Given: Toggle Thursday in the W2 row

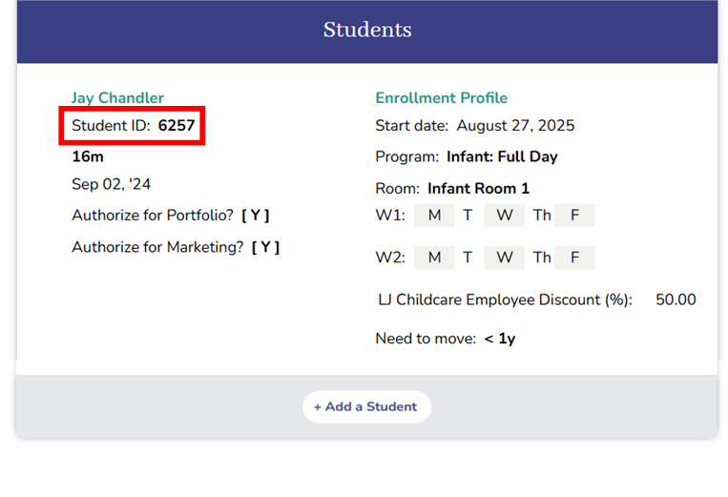Looking at the screenshot, I should (542, 258).
